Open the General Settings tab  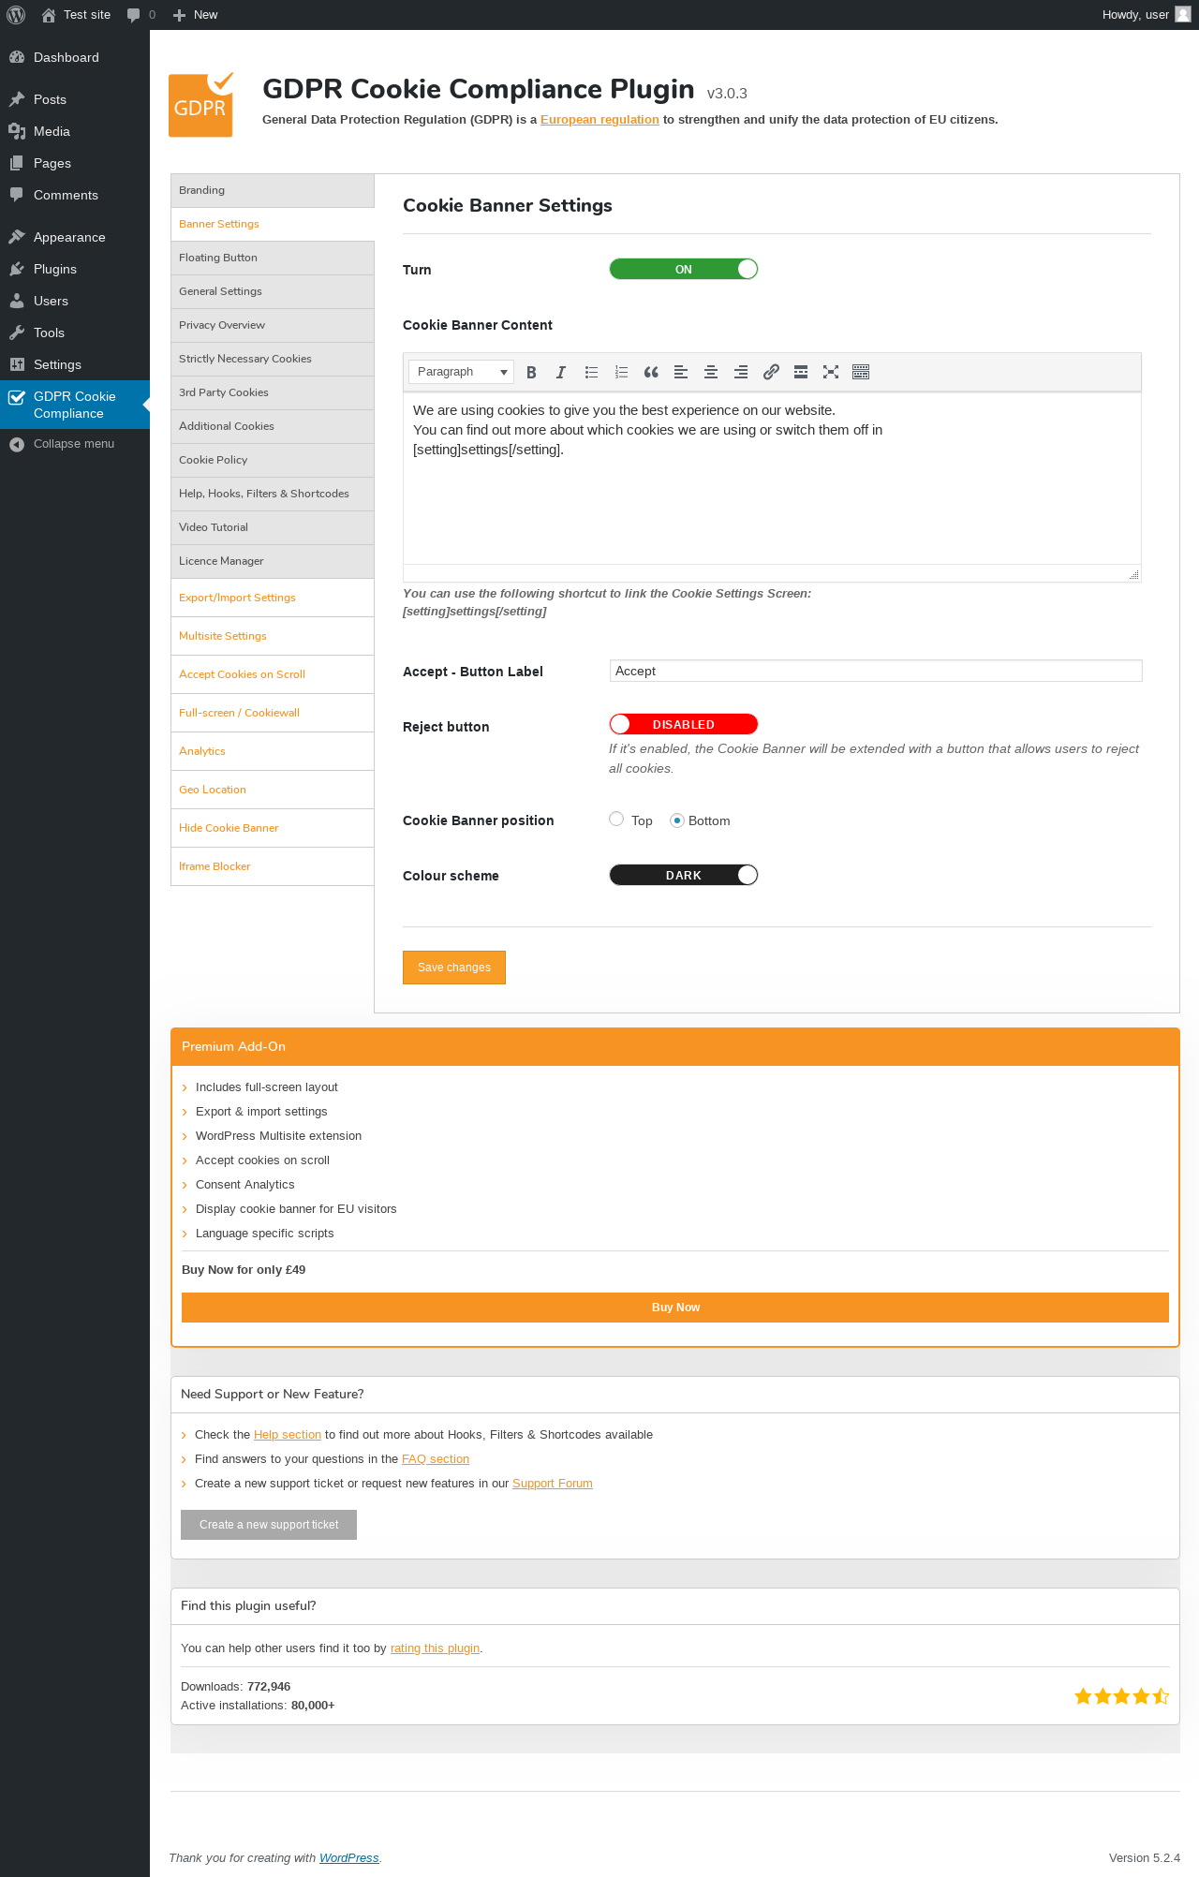273,291
